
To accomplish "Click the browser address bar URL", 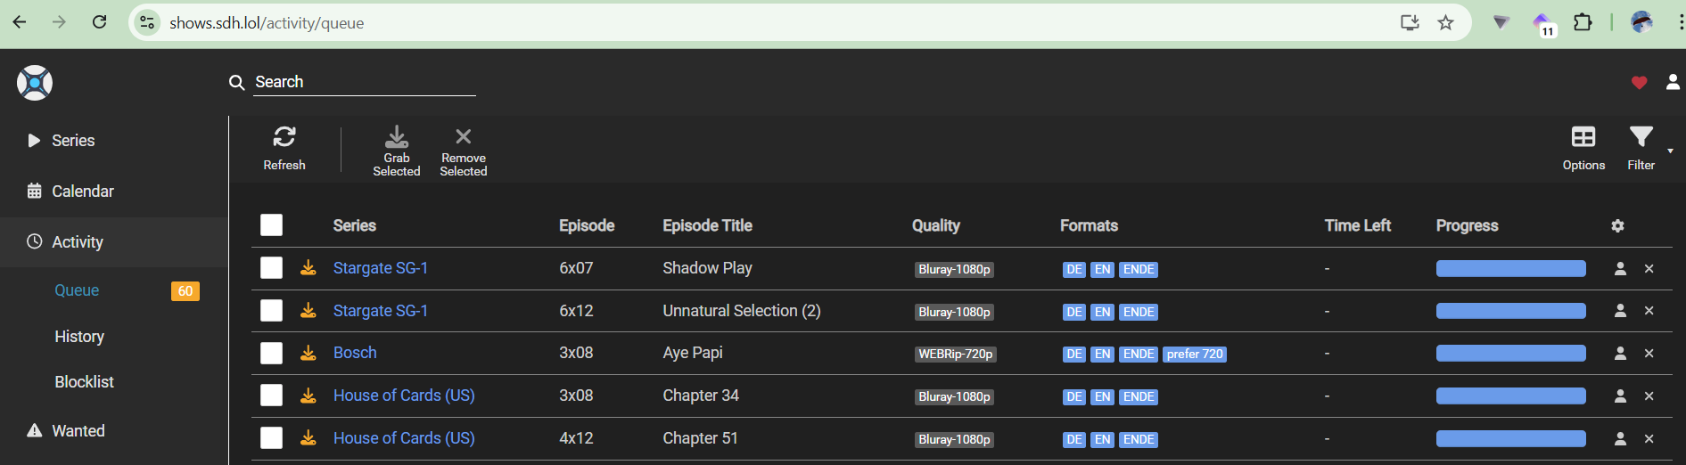I will 267,23.
